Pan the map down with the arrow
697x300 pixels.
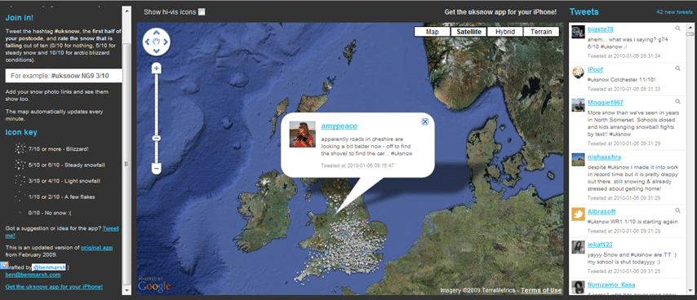[x=157, y=51]
